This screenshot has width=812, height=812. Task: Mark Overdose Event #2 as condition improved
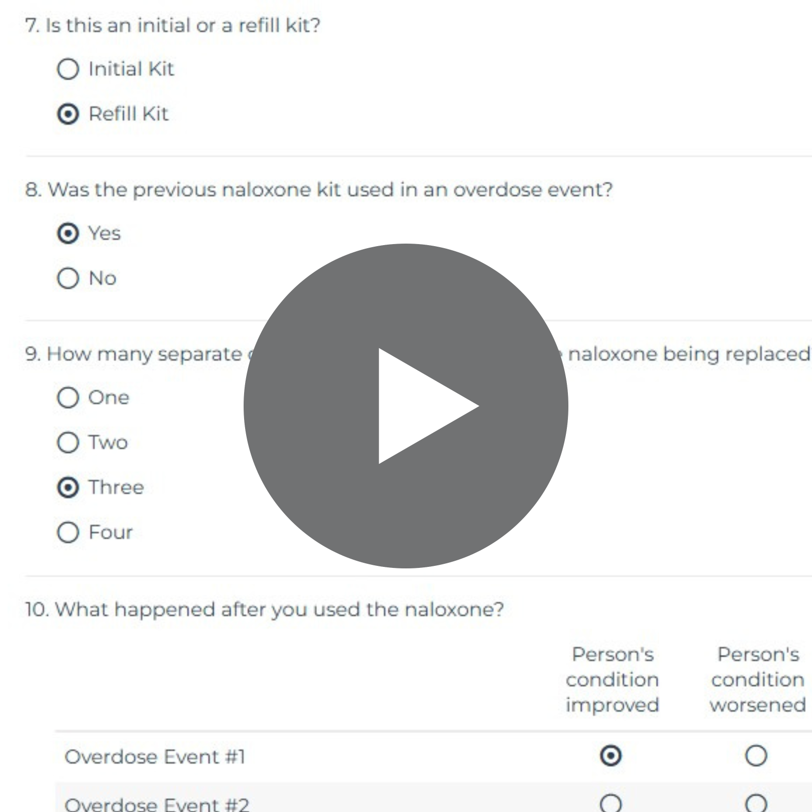pyautogui.click(x=611, y=803)
